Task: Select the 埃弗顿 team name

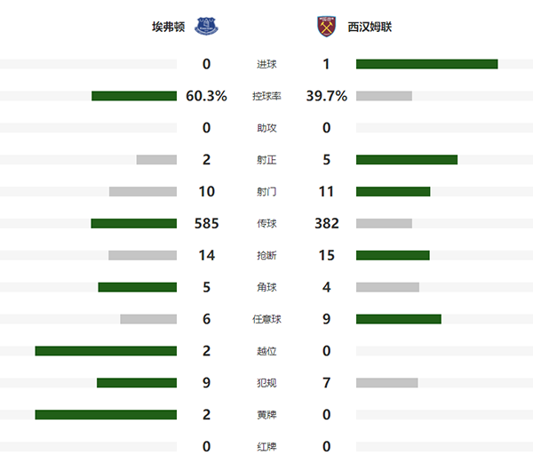Action: [169, 28]
